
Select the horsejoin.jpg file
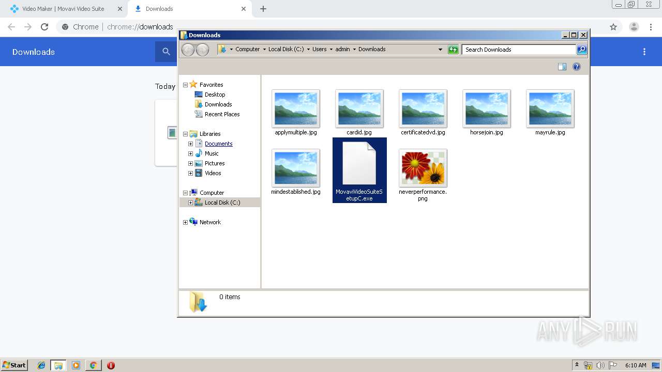[487, 113]
